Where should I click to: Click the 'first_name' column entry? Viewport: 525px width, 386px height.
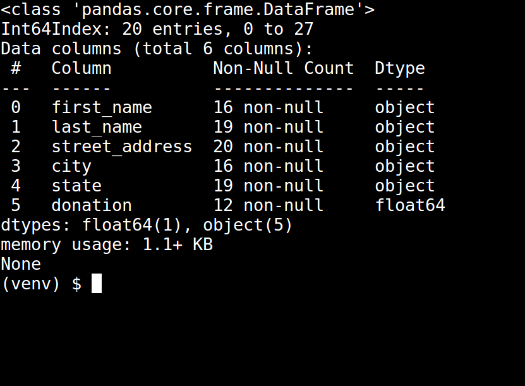[102, 107]
